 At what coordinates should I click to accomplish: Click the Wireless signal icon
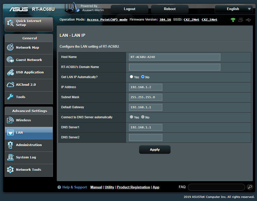(10, 120)
